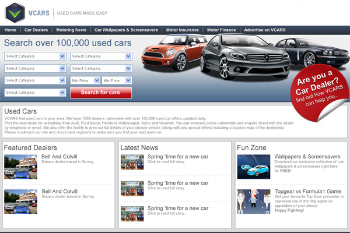Viewport: 350px width, 233px height.
Task: Click first 'Click to read full story..' text
Action: pos(167,162)
